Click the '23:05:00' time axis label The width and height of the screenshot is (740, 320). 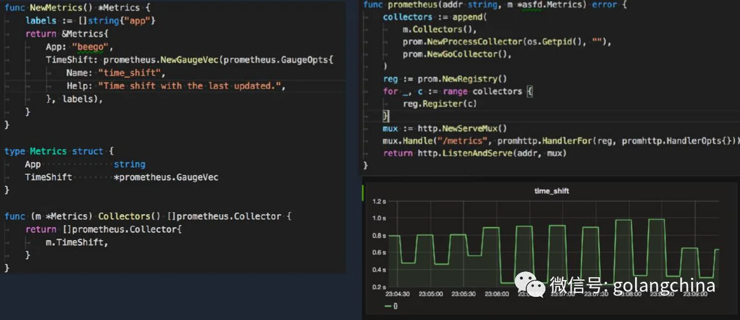click(430, 294)
